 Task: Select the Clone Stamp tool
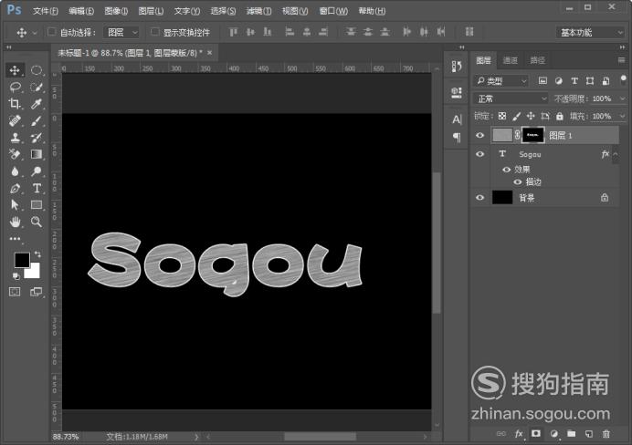coord(15,138)
